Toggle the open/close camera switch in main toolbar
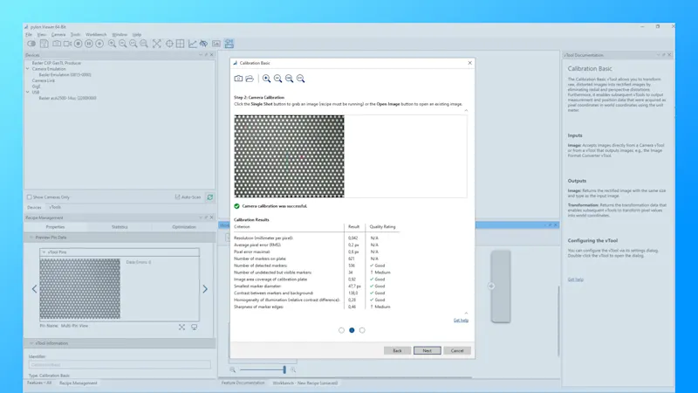Viewport: 698px width, 393px height. point(31,44)
